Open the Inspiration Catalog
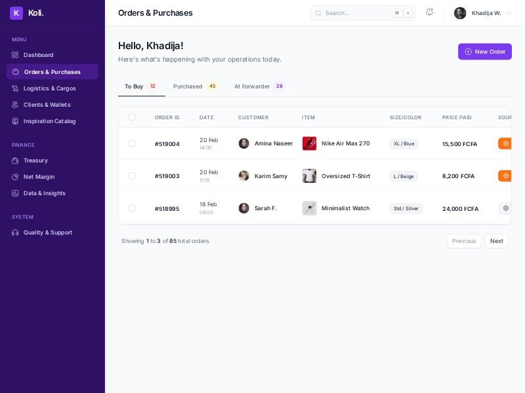Image resolution: width=525 pixels, height=393 pixels. click(49, 121)
